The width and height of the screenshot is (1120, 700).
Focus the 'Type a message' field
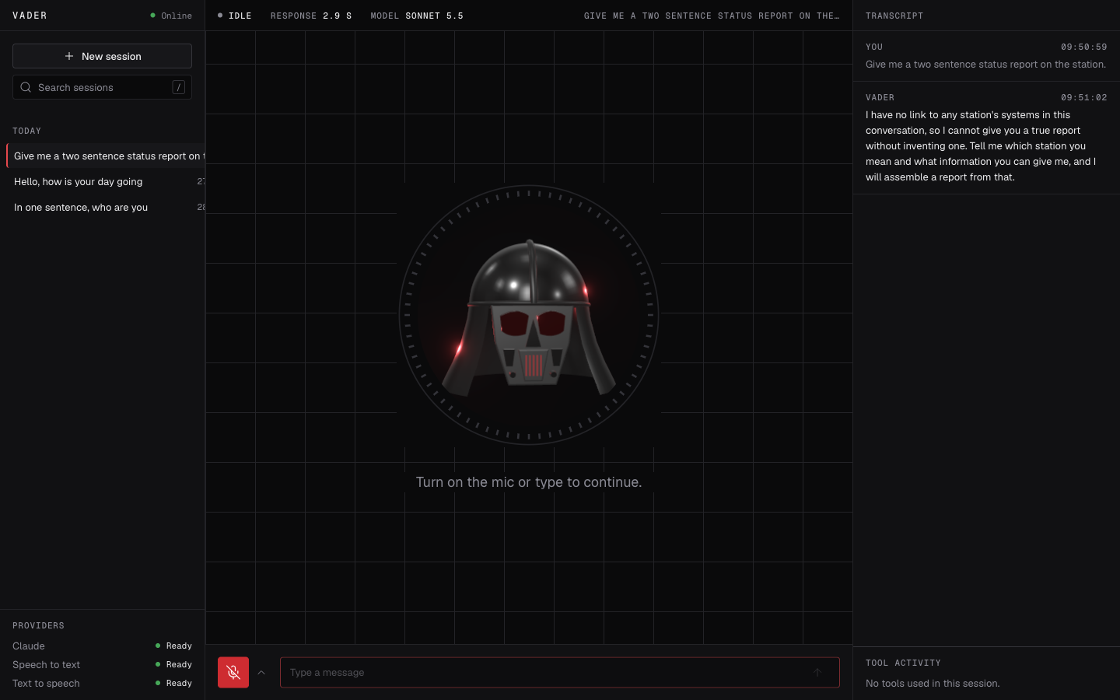560,673
